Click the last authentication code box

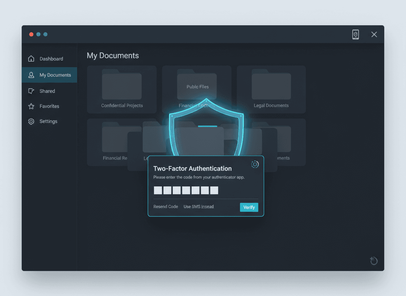tap(214, 190)
